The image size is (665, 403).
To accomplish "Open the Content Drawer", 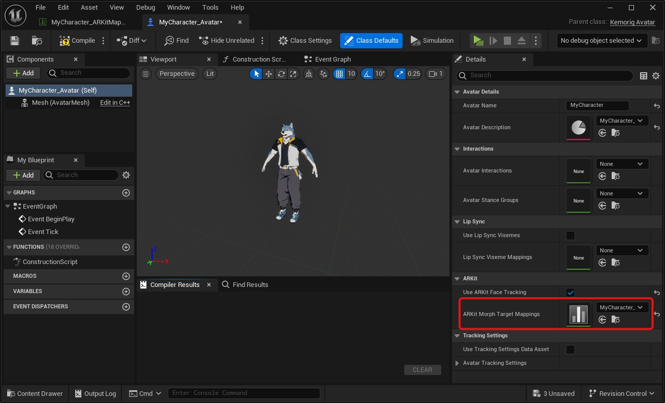I will click(35, 393).
